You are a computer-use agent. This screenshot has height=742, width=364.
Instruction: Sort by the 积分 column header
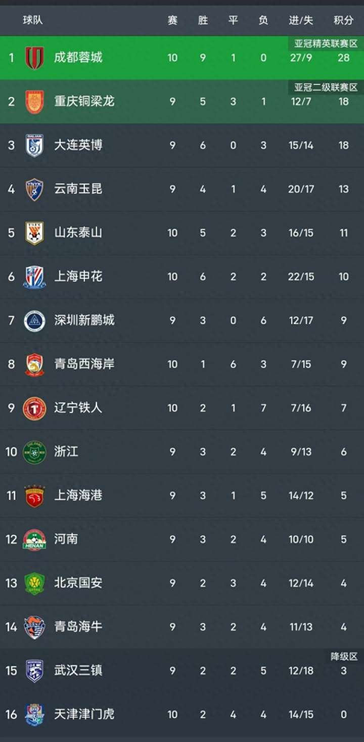[344, 21]
